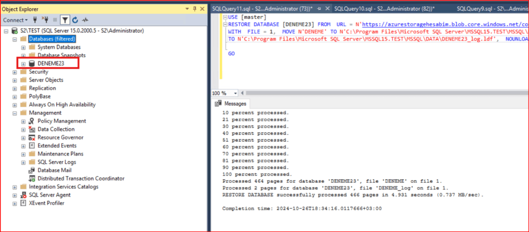Screen dimensions: 529x232
Task: Click the Connect Object Explorer plug icon
Action: (x=36, y=20)
